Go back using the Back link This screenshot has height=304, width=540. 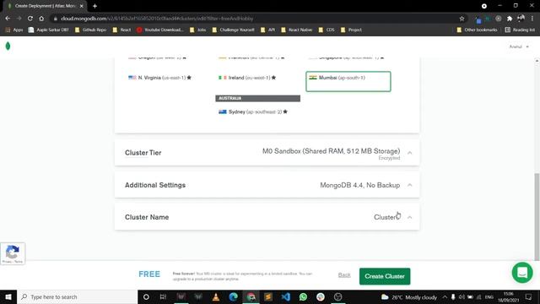(x=344, y=274)
